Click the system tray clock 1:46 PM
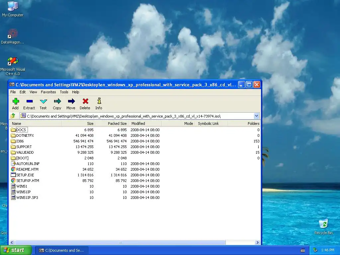The image size is (340, 255). [x=328, y=250]
